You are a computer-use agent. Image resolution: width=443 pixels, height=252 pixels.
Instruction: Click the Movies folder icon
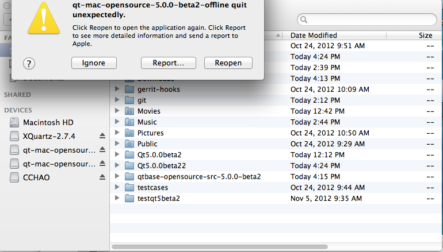pos(129,111)
